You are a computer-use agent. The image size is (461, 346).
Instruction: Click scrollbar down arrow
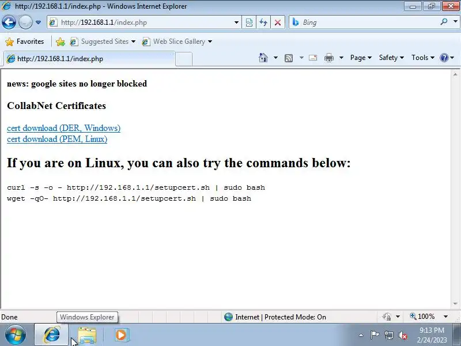[455, 304]
